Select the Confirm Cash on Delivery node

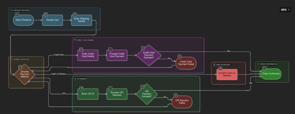[227, 74]
